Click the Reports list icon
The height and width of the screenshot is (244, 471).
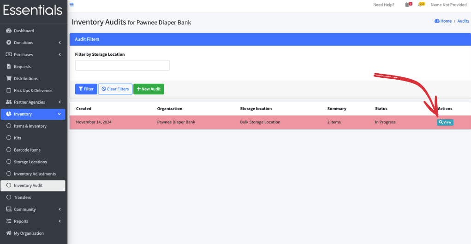[x=9, y=221]
